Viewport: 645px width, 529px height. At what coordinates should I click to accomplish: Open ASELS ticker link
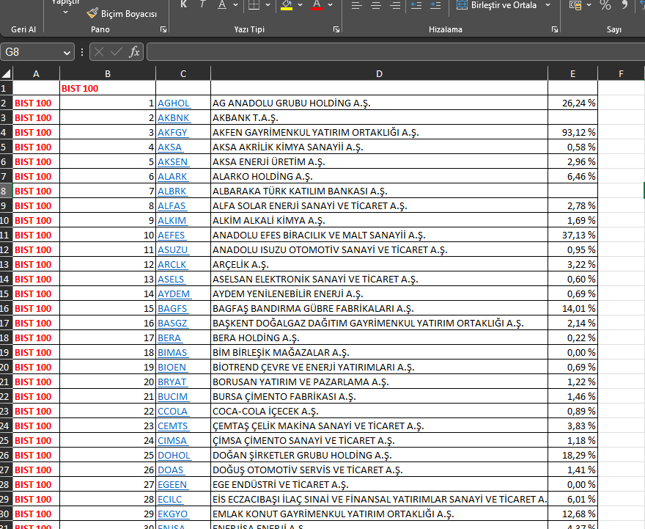pos(171,279)
